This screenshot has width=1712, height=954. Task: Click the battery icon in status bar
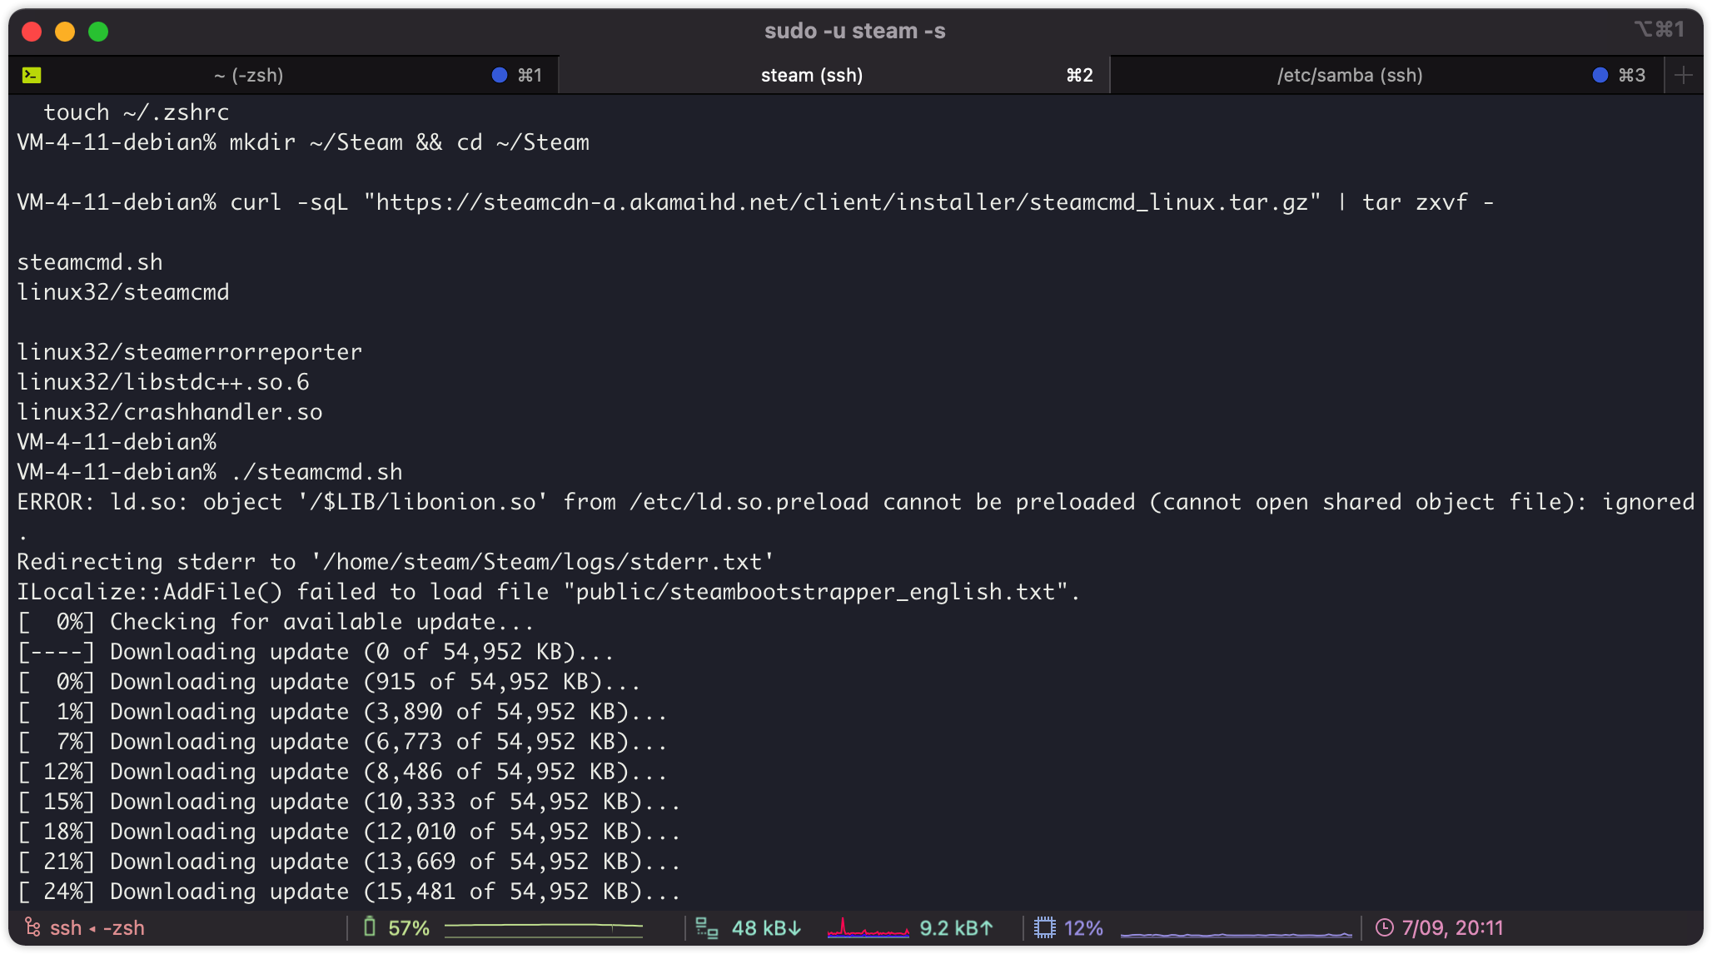click(x=370, y=927)
